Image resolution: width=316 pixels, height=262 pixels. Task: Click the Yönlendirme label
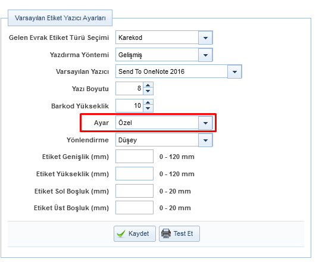coord(87,140)
